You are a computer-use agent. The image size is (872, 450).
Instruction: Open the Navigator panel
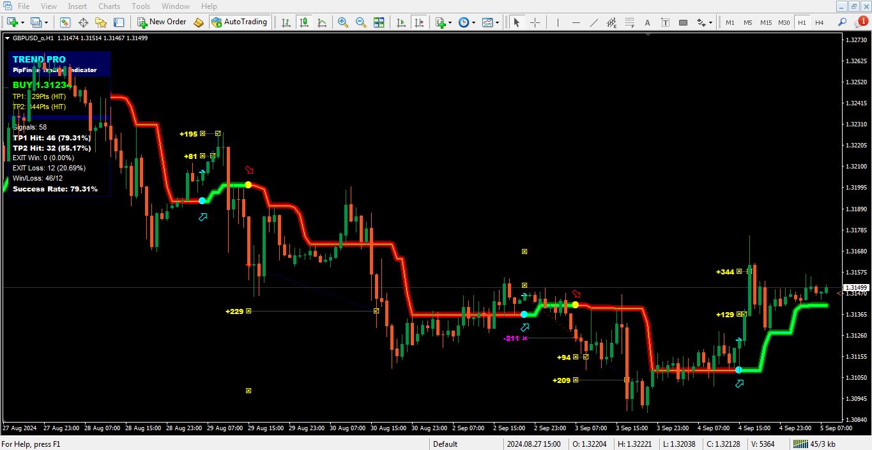[x=102, y=22]
